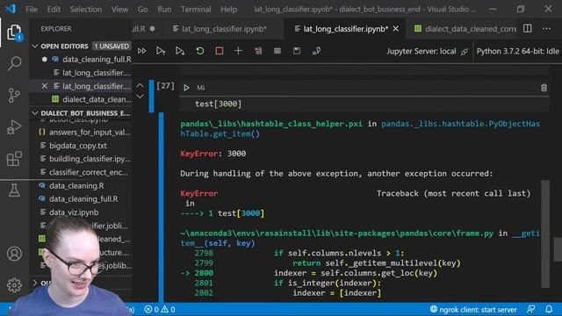The height and width of the screenshot is (316, 562).
Task: Open the Search view in activity bar
Action: click(x=14, y=64)
